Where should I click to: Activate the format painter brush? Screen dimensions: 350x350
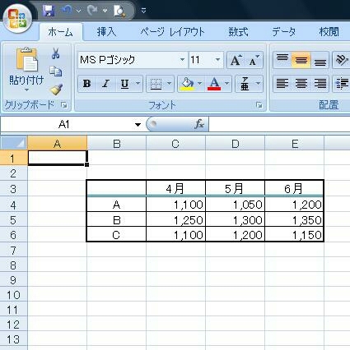point(56,89)
